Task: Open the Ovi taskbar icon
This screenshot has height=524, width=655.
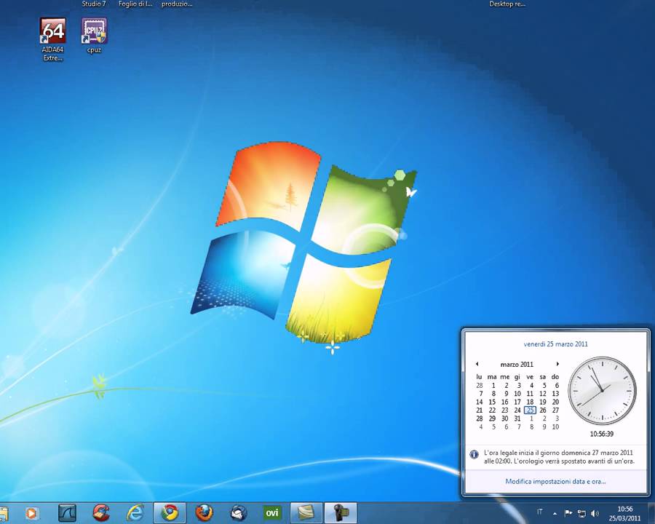Action: [x=272, y=512]
